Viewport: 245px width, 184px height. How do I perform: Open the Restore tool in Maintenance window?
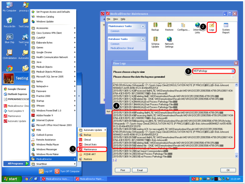pyautogui.click(x=169, y=27)
